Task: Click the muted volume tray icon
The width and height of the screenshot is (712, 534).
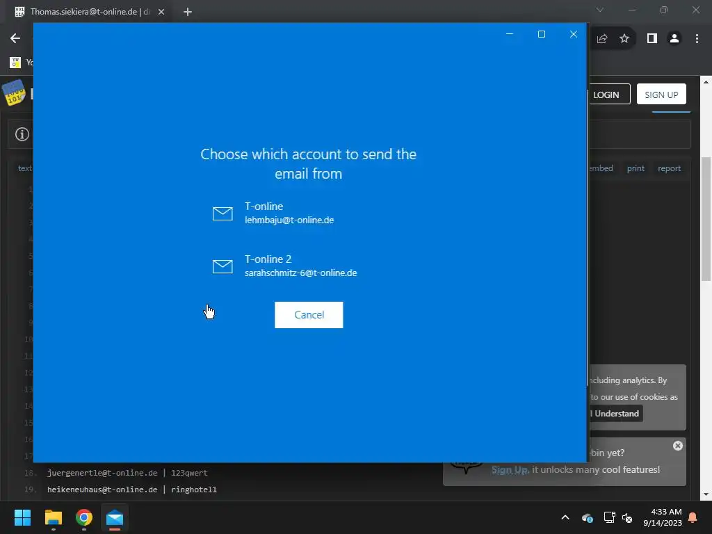Action: (627, 517)
